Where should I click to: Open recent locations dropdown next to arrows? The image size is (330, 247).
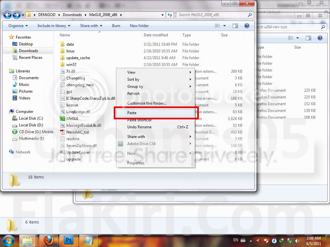pos(23,15)
